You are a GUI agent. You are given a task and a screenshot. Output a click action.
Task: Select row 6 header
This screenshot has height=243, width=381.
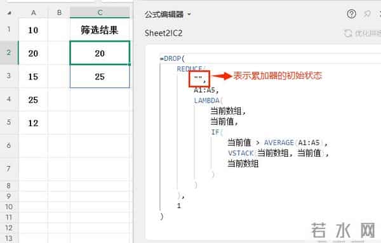point(9,146)
